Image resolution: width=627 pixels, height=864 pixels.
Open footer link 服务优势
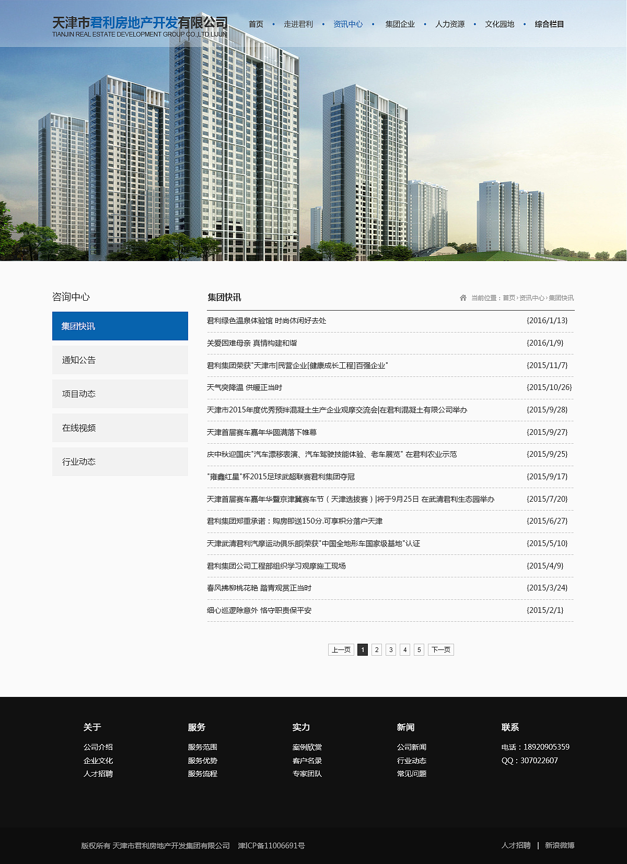[203, 761]
